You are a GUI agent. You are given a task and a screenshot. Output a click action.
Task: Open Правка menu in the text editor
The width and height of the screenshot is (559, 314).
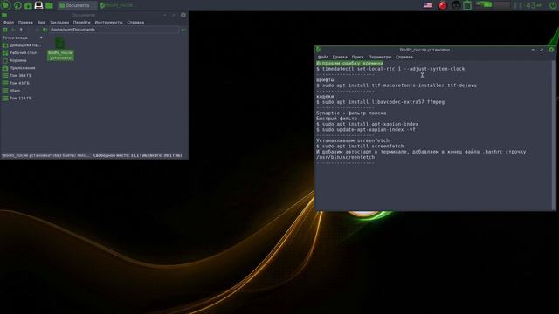tap(340, 57)
